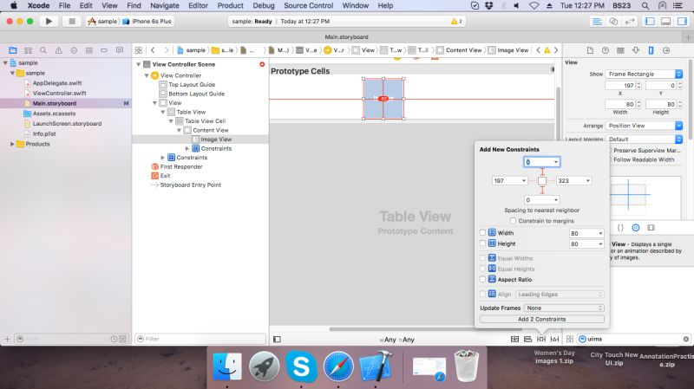Open the Attributes inspector

coord(636,50)
